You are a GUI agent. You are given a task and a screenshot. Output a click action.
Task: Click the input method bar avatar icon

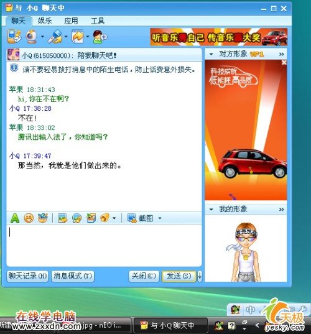236,310
